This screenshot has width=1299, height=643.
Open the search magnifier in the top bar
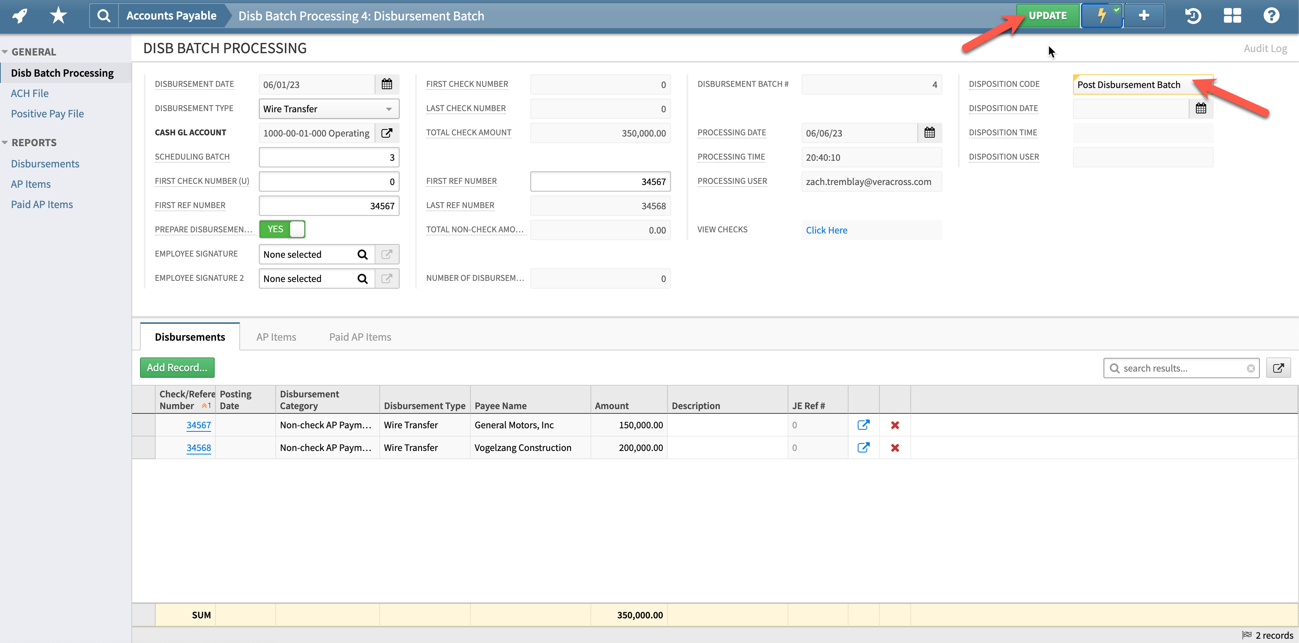point(103,16)
